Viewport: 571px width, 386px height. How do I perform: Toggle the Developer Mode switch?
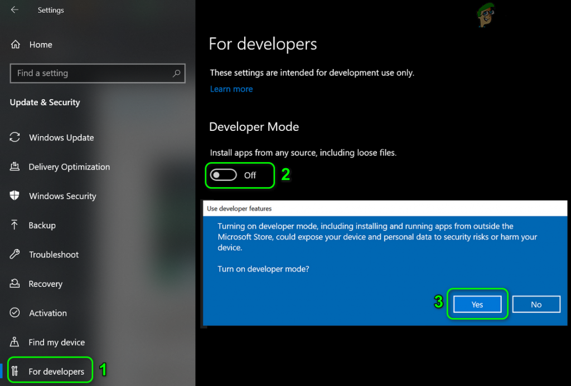[x=223, y=175]
